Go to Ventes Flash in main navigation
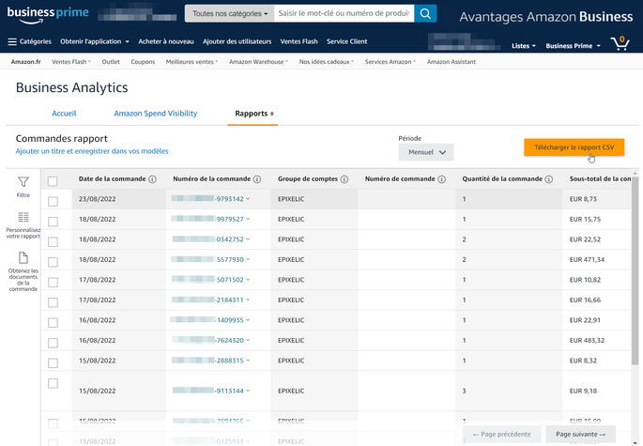Screen dimensions: 643x446 click(299, 41)
